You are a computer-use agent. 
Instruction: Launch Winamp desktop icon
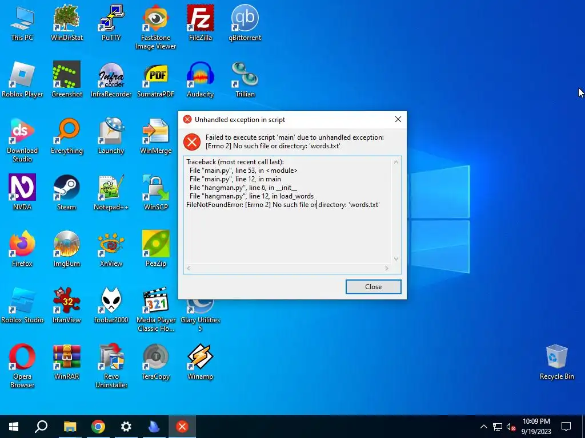pos(201,362)
